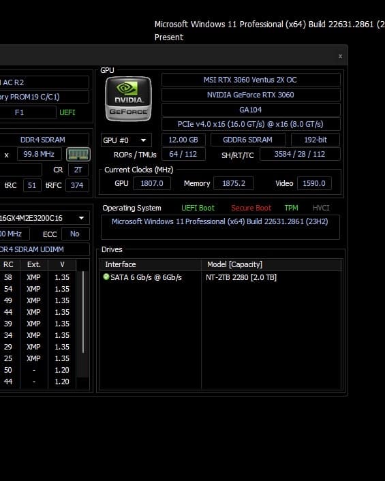Click 1.35 voltage in the RC 39 row
The image size is (385, 481).
[62, 324]
